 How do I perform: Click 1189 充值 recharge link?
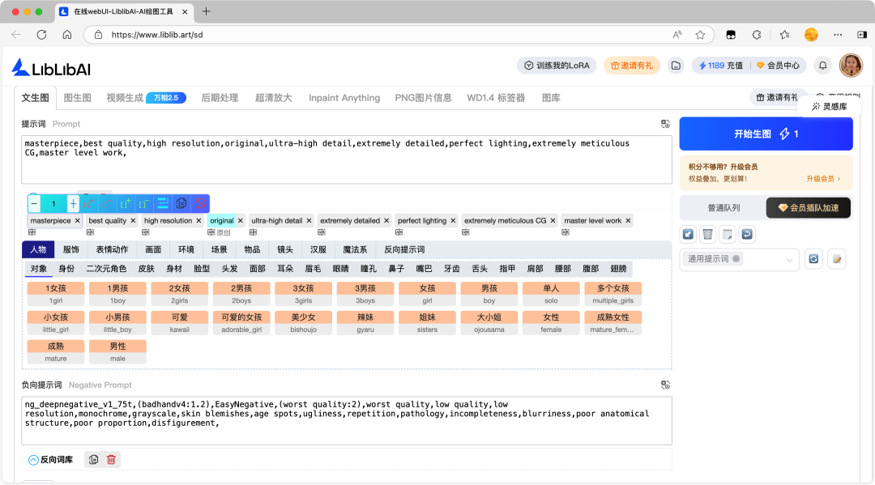pos(721,66)
